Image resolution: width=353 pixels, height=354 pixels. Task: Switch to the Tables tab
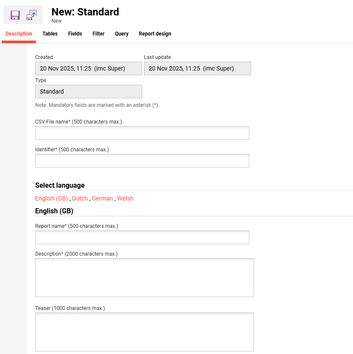click(50, 34)
